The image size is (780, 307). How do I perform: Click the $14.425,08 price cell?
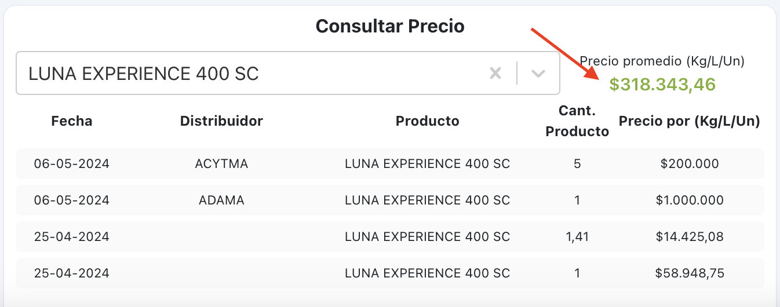pyautogui.click(x=690, y=236)
